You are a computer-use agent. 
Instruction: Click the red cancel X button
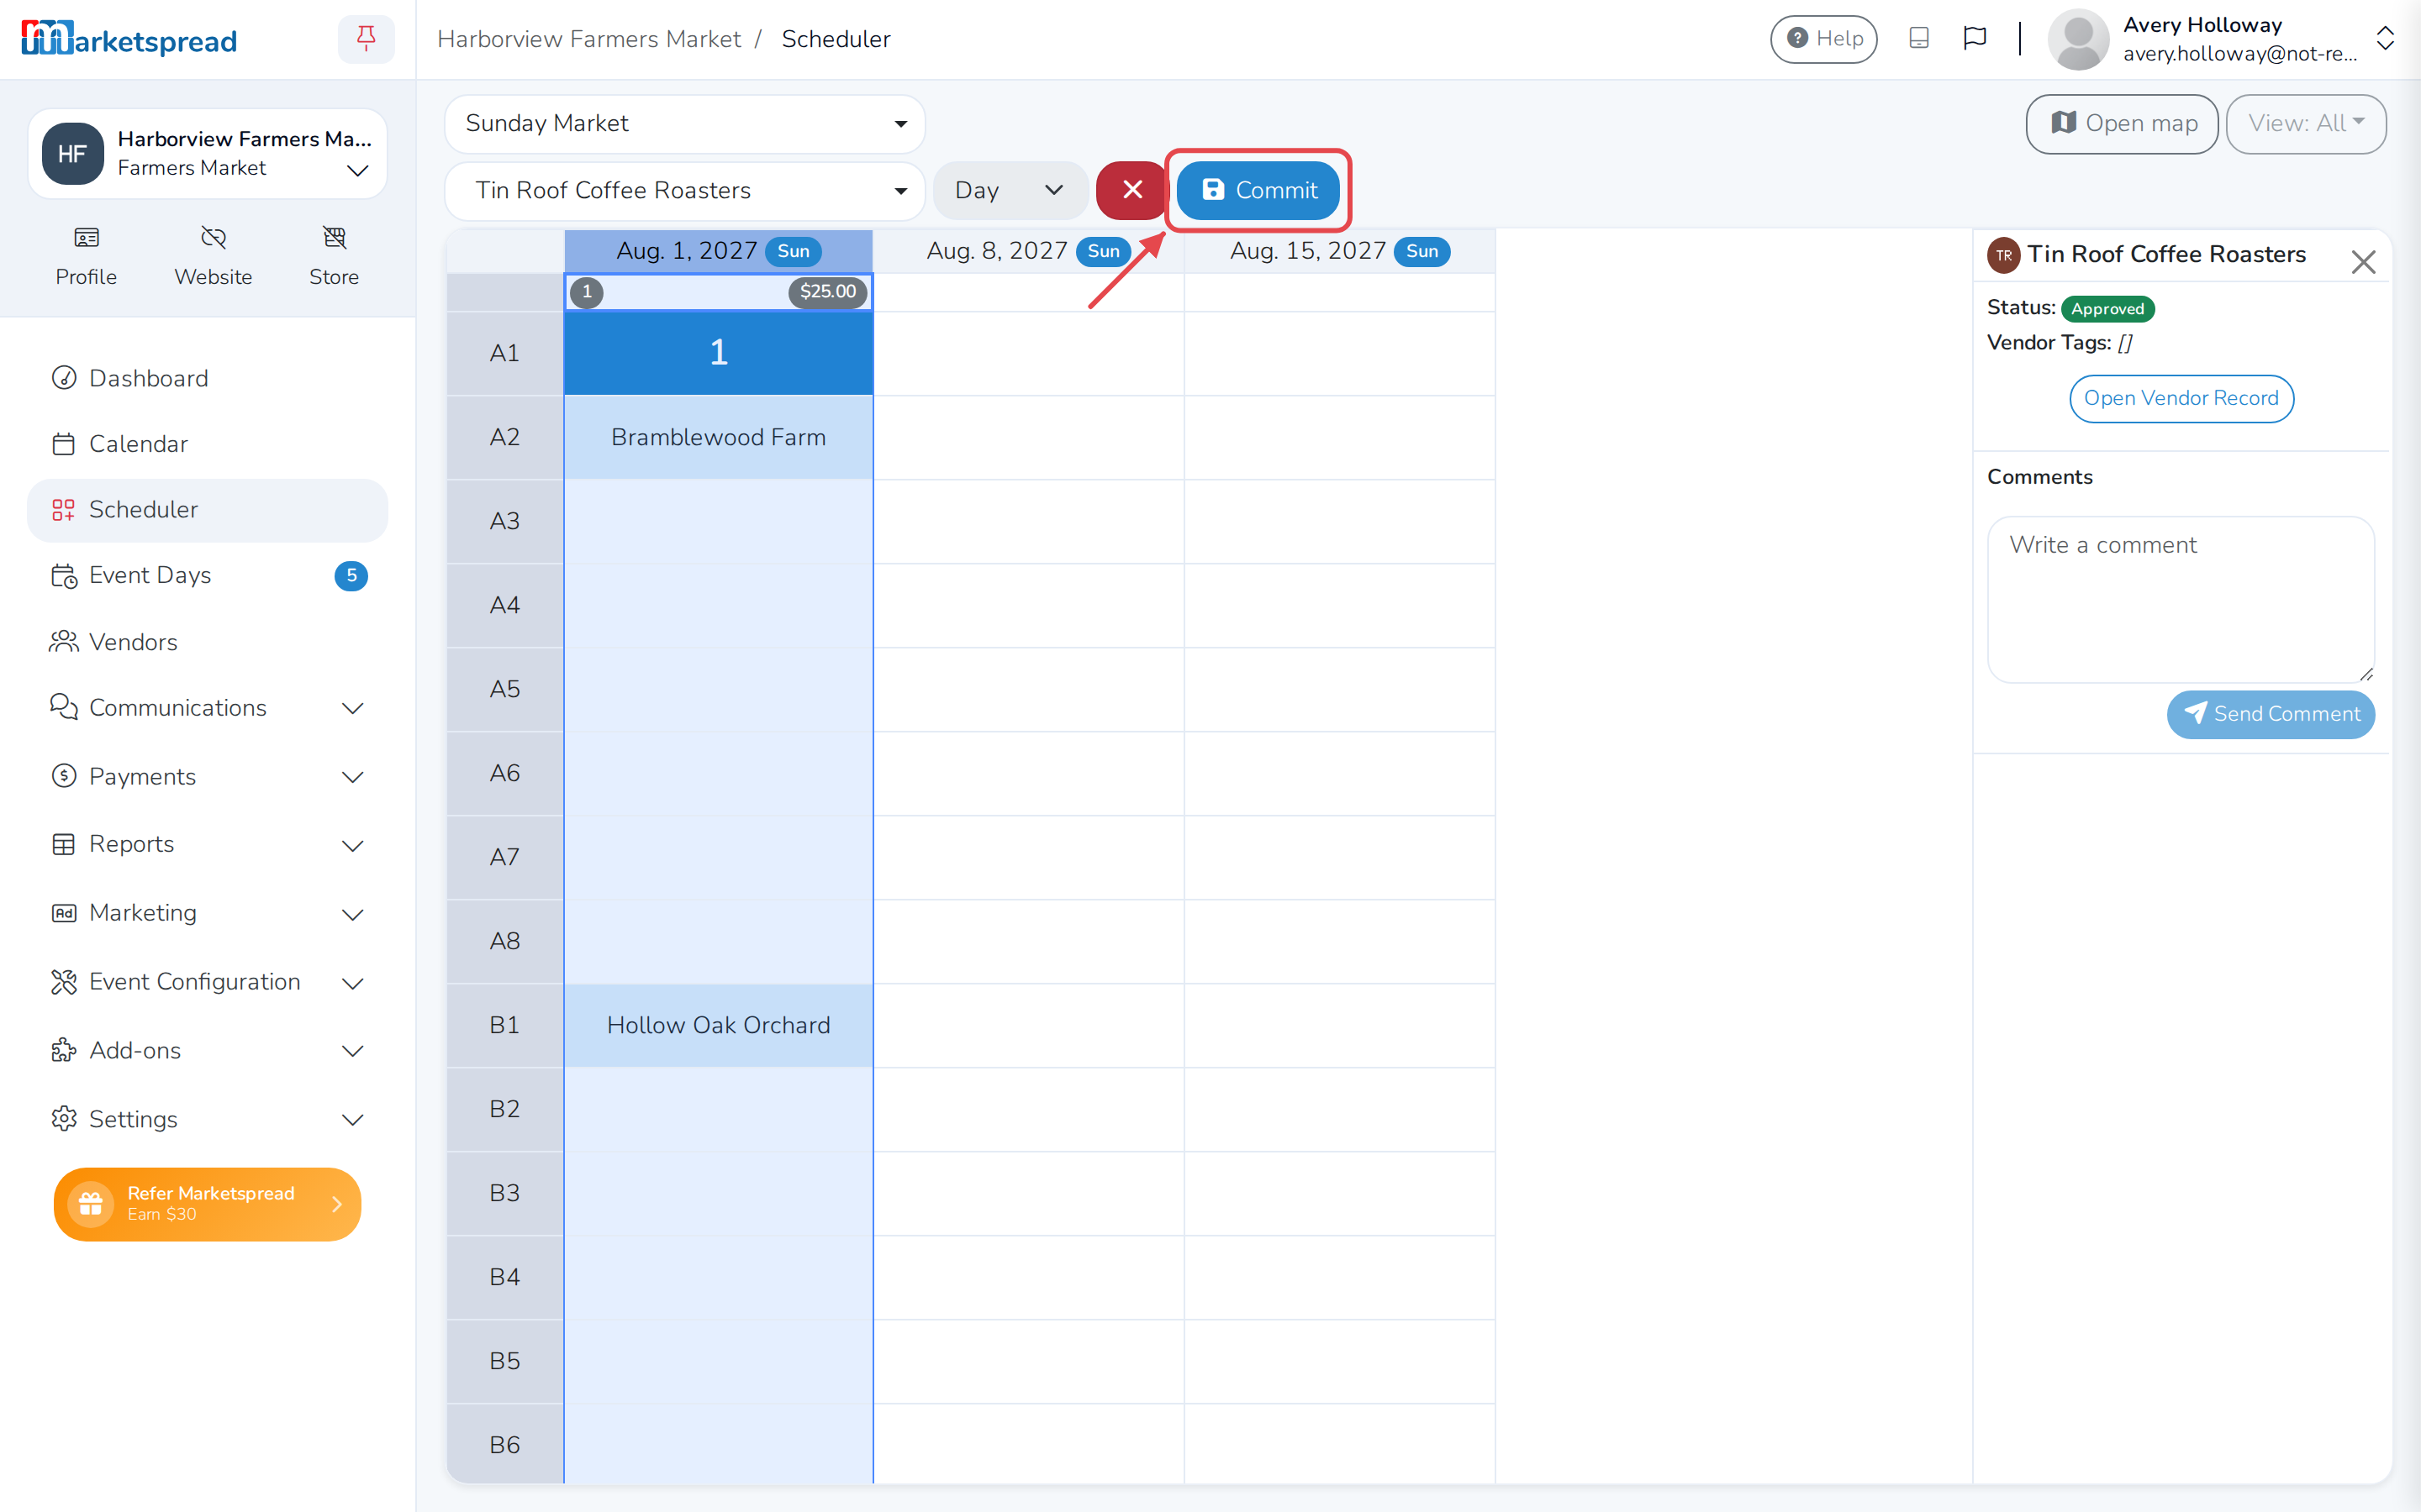[1131, 190]
